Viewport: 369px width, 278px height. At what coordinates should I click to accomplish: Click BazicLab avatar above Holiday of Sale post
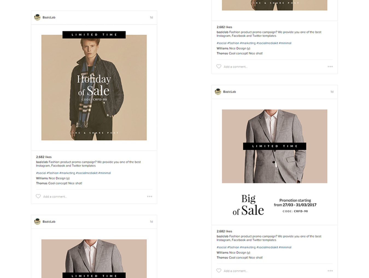click(x=37, y=17)
